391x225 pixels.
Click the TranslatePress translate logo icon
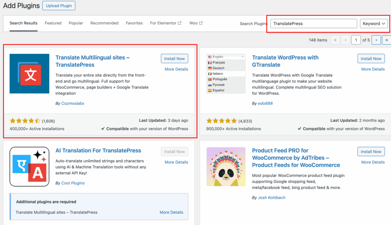29,73
